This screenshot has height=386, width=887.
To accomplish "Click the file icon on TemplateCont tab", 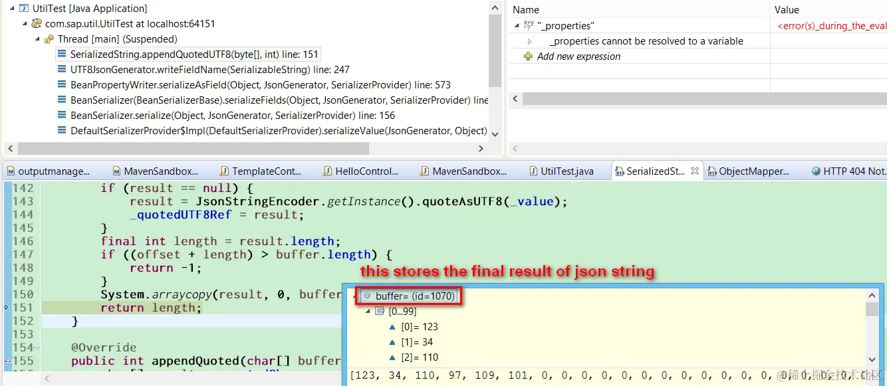I will (225, 171).
